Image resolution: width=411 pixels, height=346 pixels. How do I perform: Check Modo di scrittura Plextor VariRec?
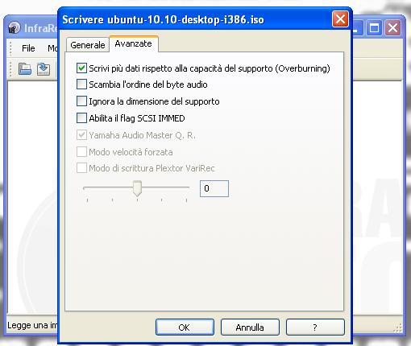point(81,168)
